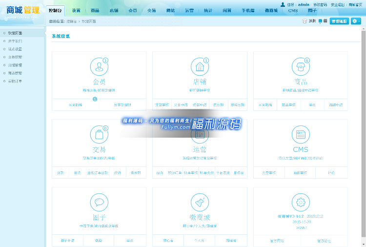Open the settings gear dropdown button
Viewport: 366px width, 247px height.
(356, 21)
